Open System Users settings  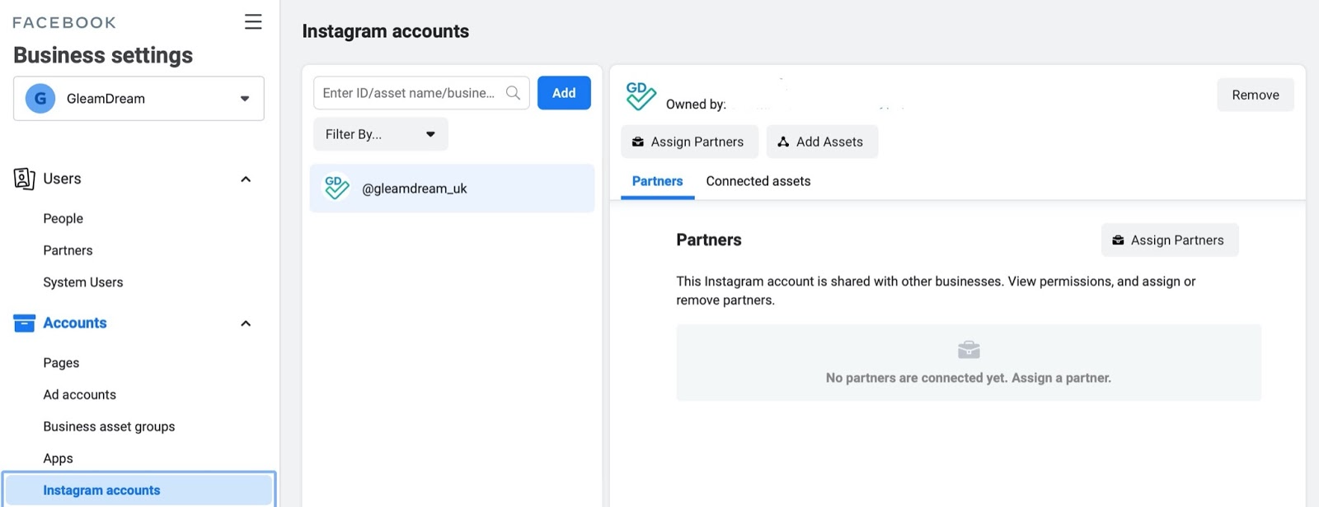tap(83, 282)
